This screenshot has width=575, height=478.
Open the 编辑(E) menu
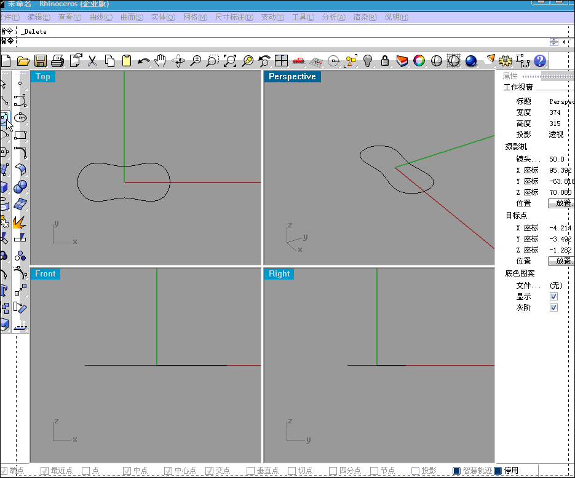[x=39, y=17]
